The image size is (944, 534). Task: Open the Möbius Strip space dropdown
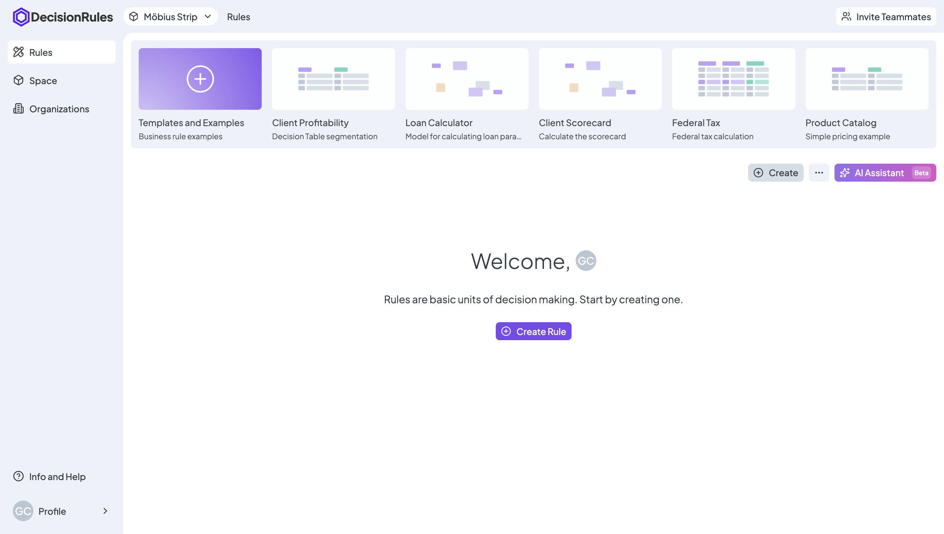(x=170, y=17)
